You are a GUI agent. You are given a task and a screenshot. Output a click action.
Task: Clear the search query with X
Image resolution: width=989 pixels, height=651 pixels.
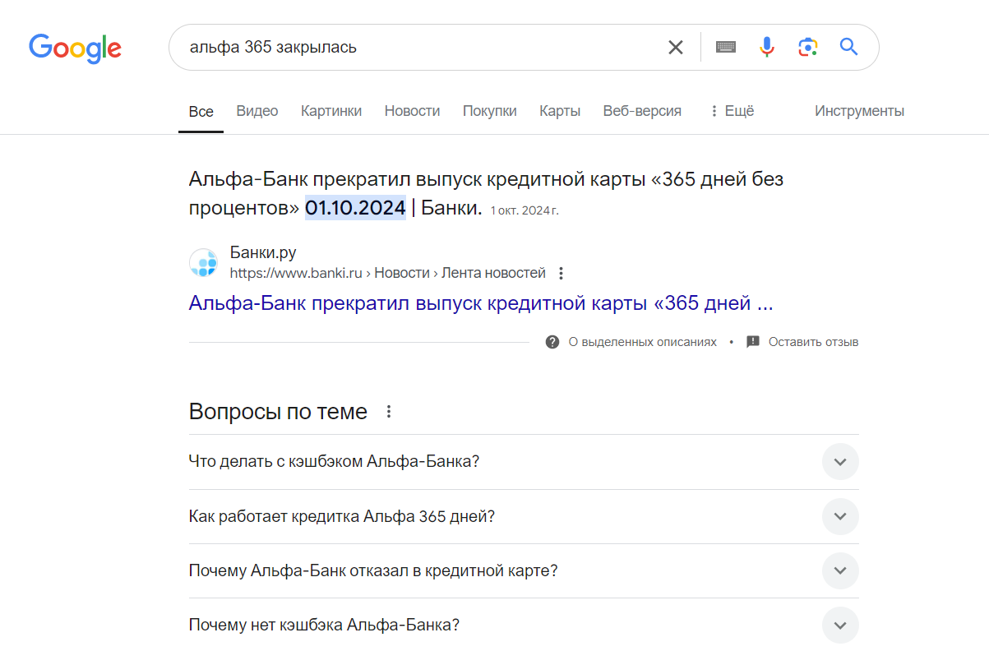(x=676, y=48)
